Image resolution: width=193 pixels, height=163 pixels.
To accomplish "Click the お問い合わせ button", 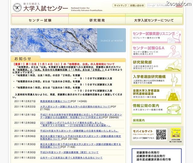I will (137, 5).
